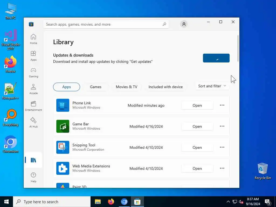The image size is (276, 207).
Task: Select the Firefox desktop shortcut
Action: pyautogui.click(x=11, y=64)
